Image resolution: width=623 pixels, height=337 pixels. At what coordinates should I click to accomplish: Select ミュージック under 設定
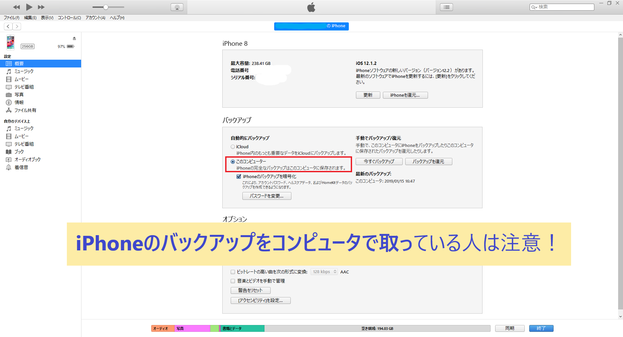(41, 71)
